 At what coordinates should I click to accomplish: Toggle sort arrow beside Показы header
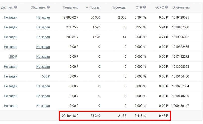click(87, 8)
